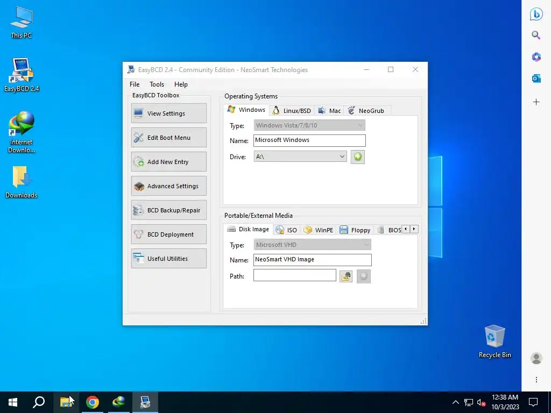Click the empty Path input field
This screenshot has height=413, width=551.
pos(294,275)
